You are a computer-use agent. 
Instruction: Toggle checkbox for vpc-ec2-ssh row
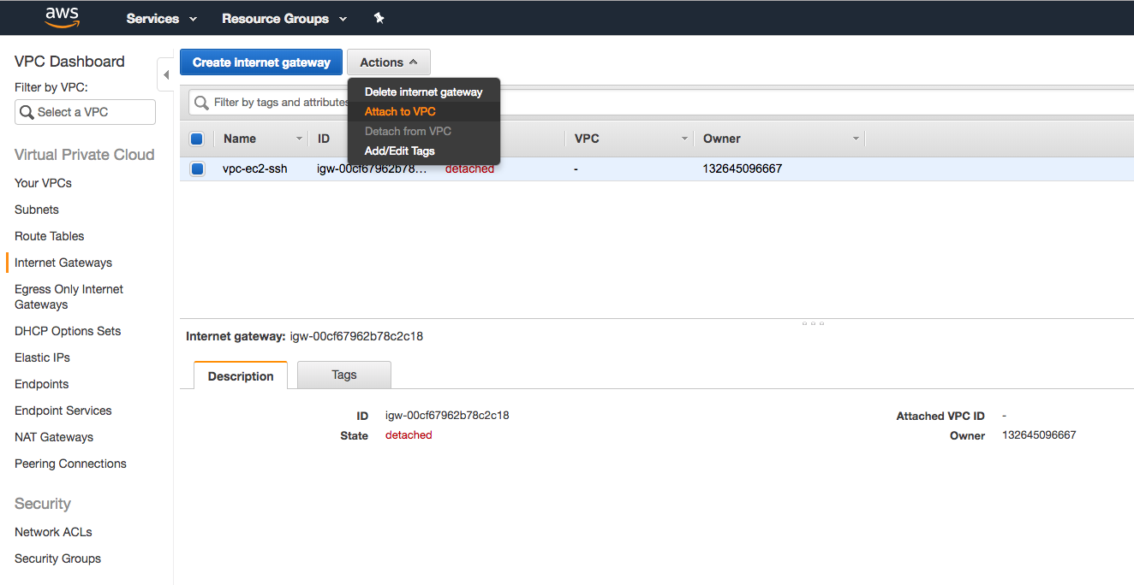pyautogui.click(x=197, y=168)
